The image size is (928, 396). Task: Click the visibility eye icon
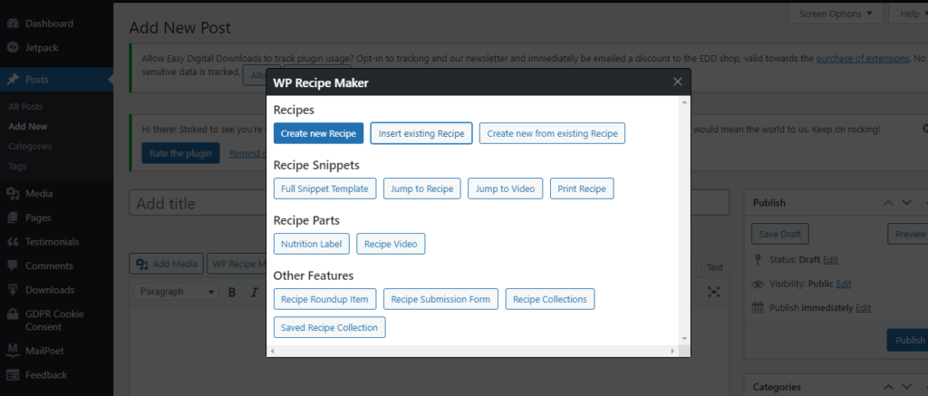(758, 285)
